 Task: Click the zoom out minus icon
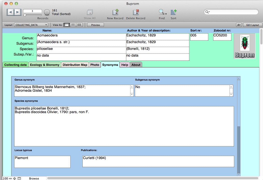click(10, 178)
